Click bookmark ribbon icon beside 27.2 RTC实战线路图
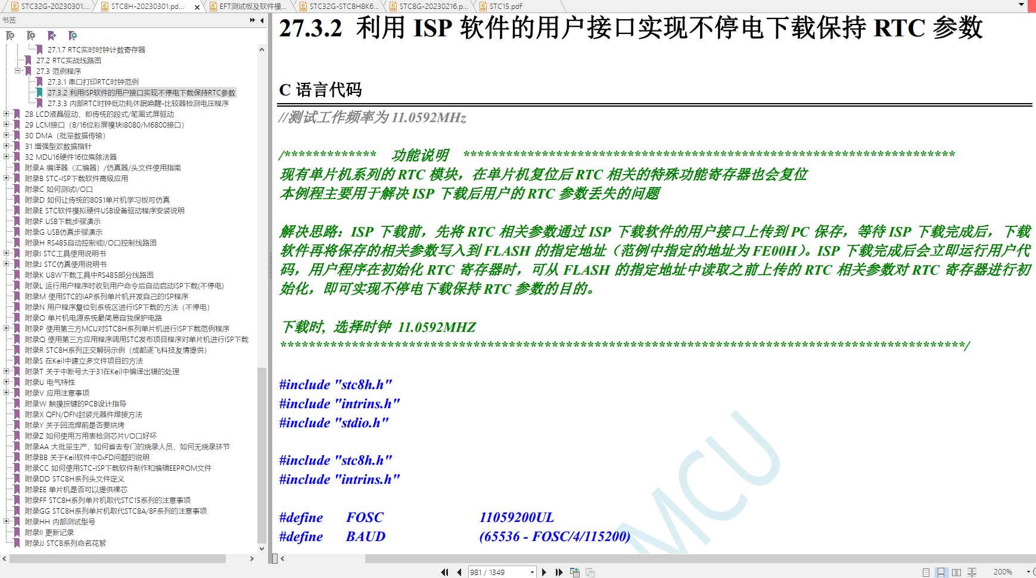1036x578 pixels. click(x=28, y=60)
